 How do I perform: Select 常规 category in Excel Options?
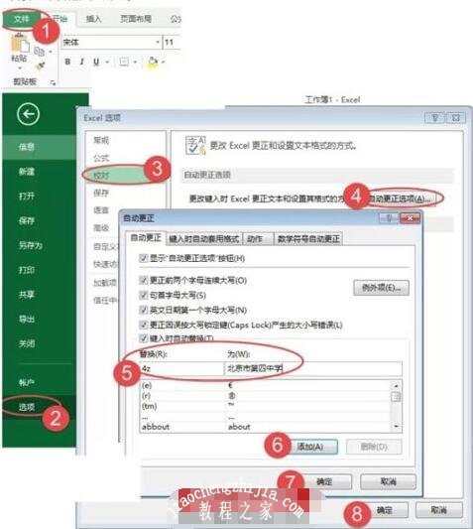pos(101,140)
